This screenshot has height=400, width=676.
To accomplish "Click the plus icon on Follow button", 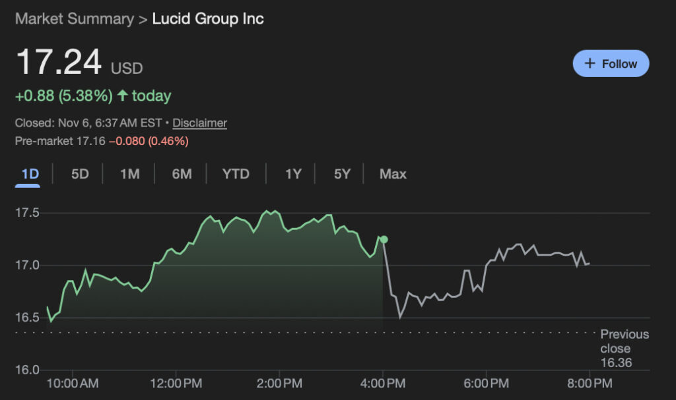I will pyautogui.click(x=591, y=64).
